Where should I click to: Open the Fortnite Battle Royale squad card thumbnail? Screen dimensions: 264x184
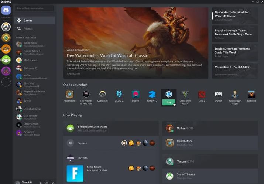click(75, 173)
